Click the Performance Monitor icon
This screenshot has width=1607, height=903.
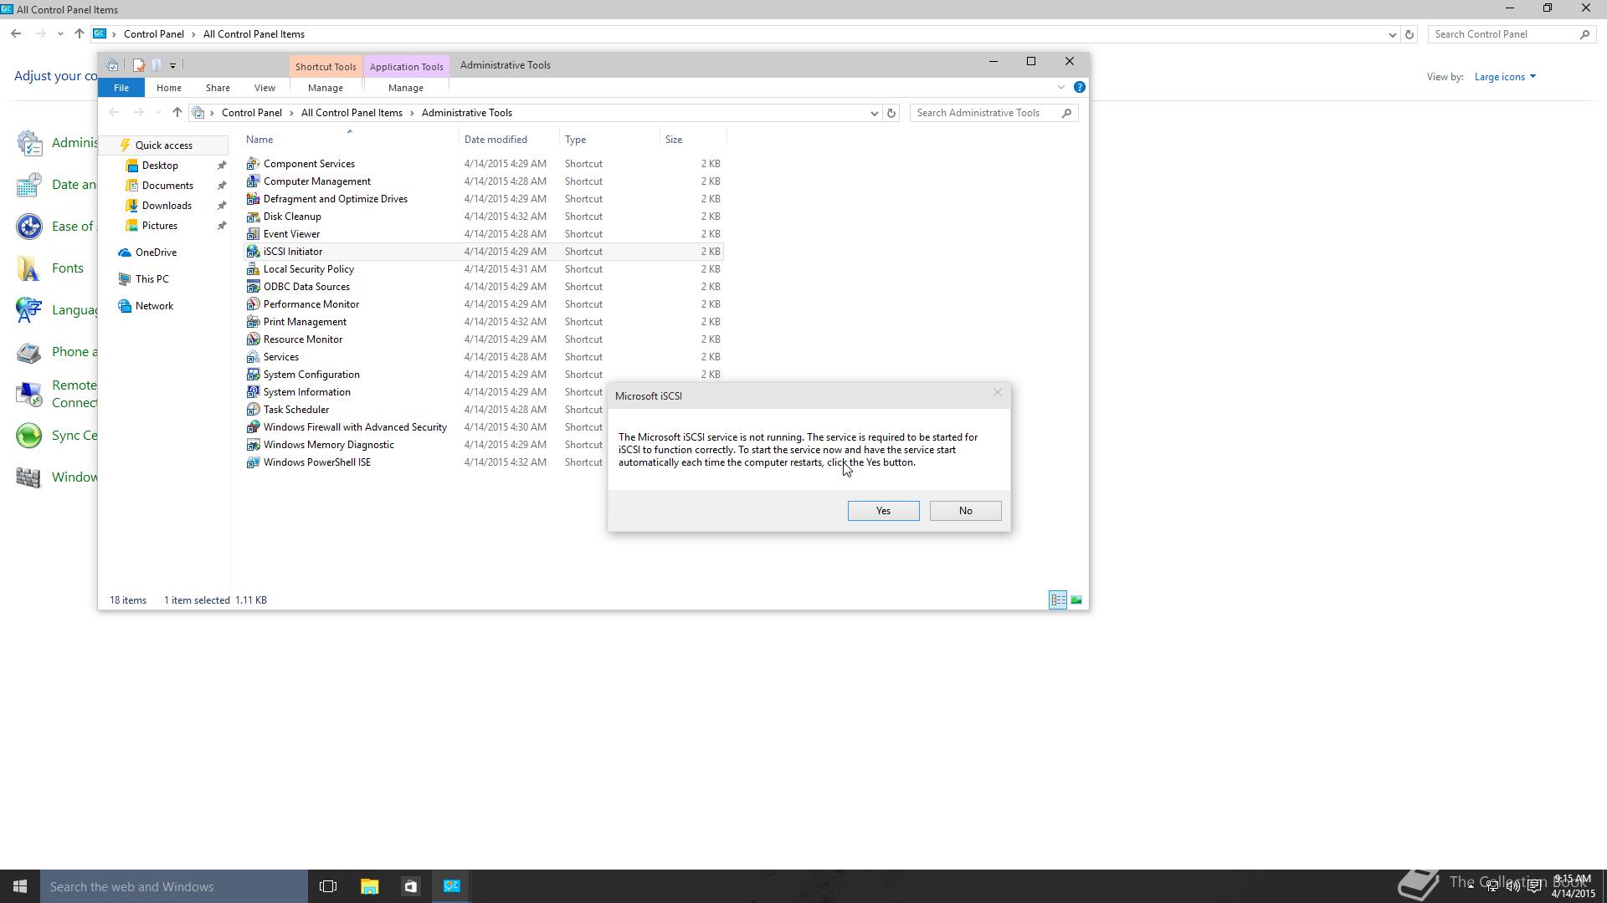pos(253,304)
